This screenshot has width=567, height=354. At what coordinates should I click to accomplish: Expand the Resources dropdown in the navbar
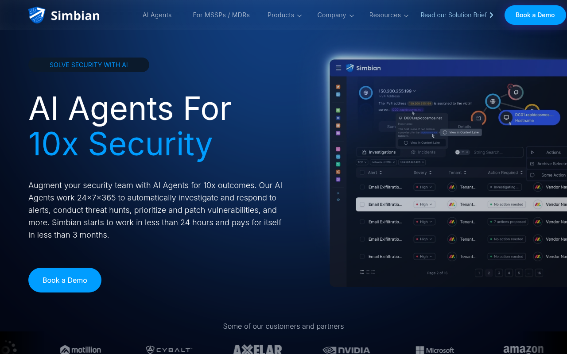pyautogui.click(x=388, y=15)
